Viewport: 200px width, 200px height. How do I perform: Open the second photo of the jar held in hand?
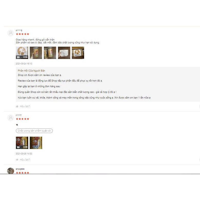pyautogui.click(x=36, y=53)
